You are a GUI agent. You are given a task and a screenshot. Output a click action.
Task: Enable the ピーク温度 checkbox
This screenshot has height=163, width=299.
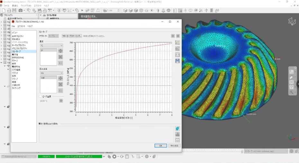pyautogui.click(x=40, y=96)
